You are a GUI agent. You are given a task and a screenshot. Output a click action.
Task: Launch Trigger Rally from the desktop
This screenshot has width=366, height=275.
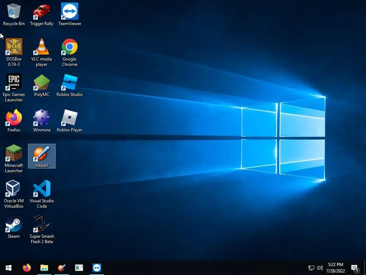[x=41, y=14]
